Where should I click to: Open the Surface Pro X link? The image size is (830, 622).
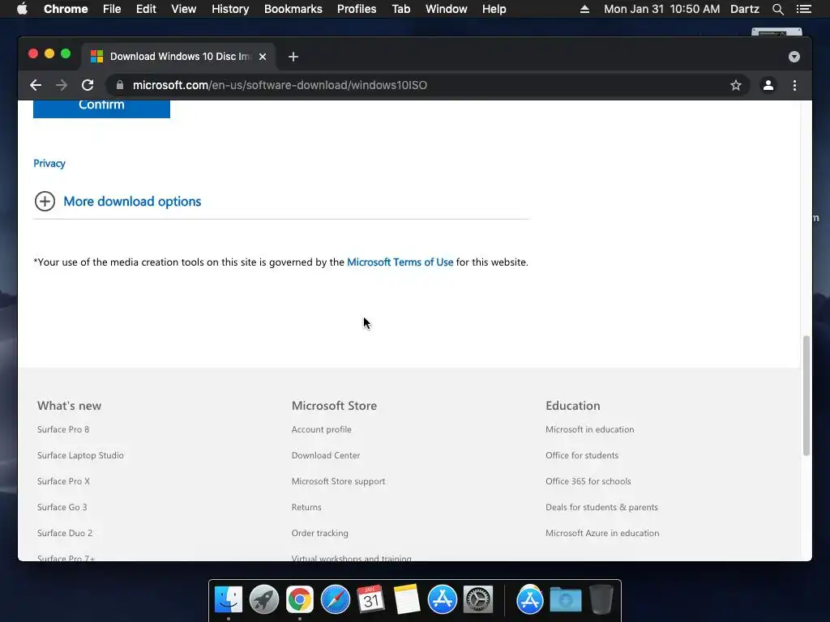pyautogui.click(x=63, y=481)
